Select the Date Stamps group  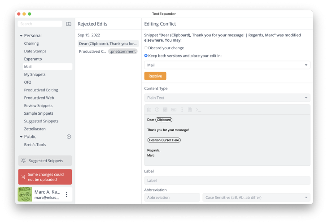(35, 51)
